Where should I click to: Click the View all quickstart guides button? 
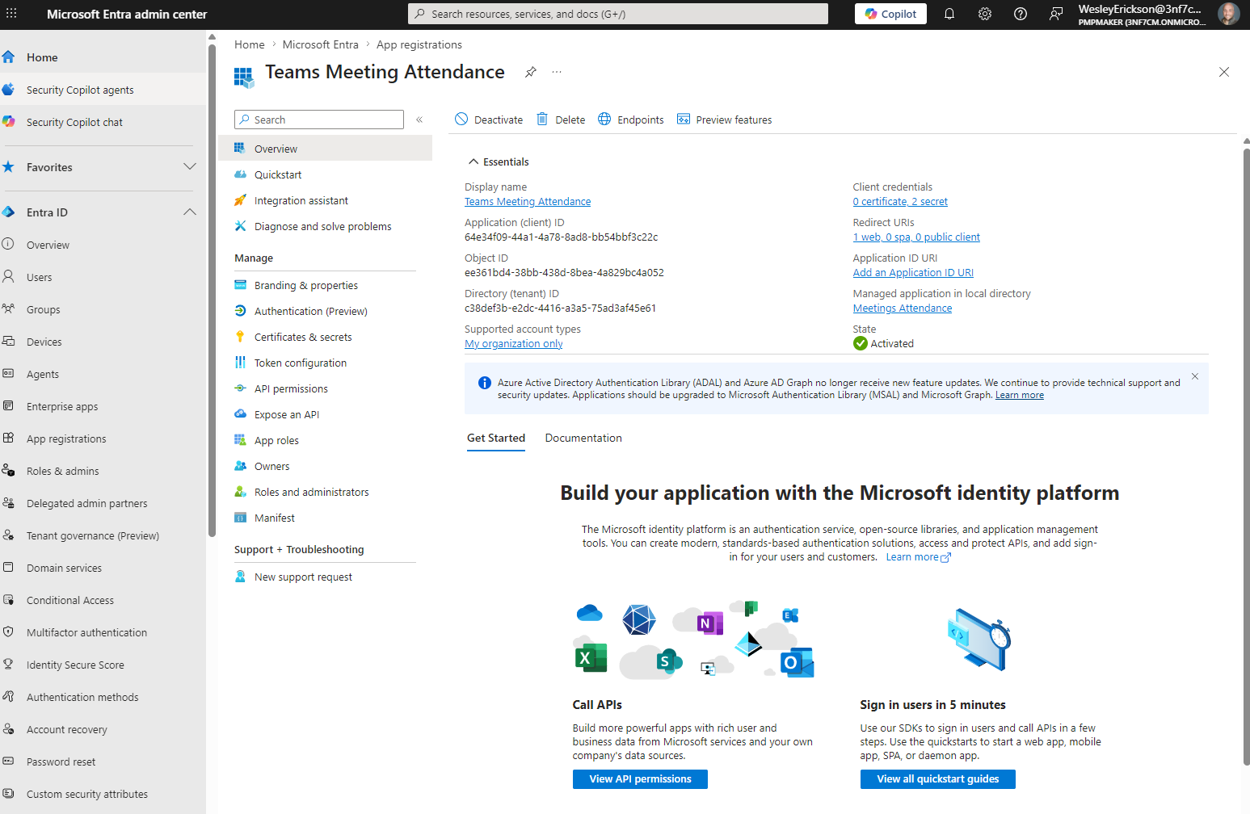point(937,779)
